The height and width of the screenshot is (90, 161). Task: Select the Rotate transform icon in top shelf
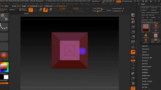click(x=50, y=10)
